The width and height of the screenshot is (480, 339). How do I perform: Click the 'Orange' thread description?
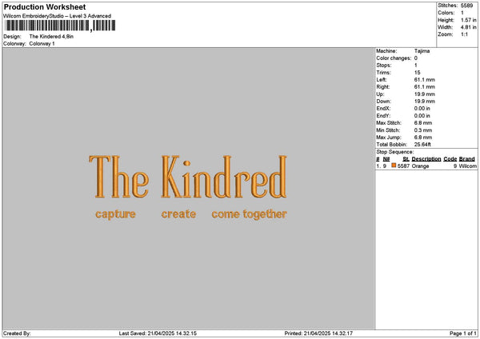[x=420, y=166]
